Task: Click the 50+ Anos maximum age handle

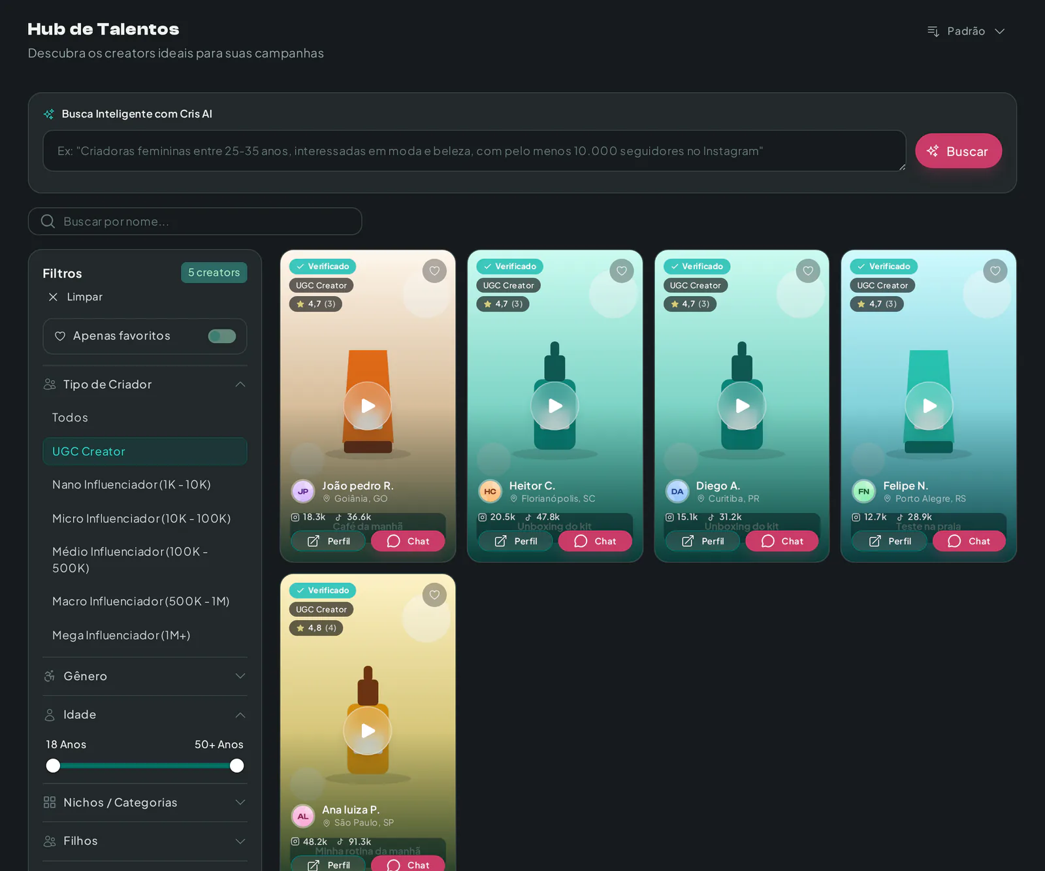Action: pyautogui.click(x=237, y=766)
